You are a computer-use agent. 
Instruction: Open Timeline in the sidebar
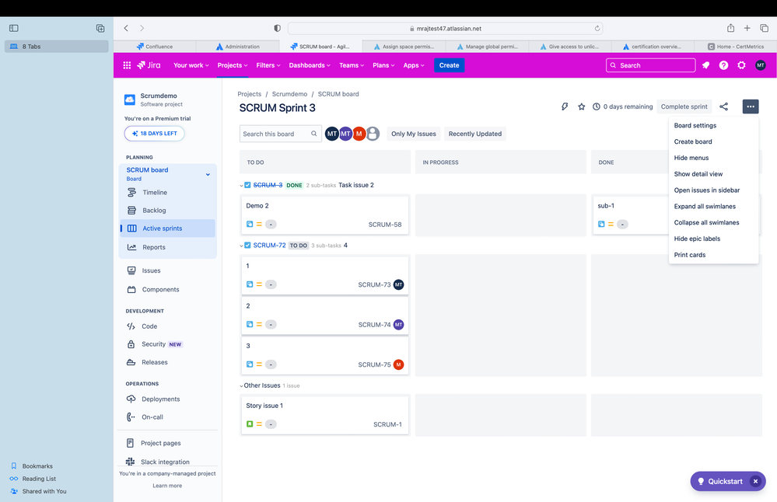click(167, 193)
